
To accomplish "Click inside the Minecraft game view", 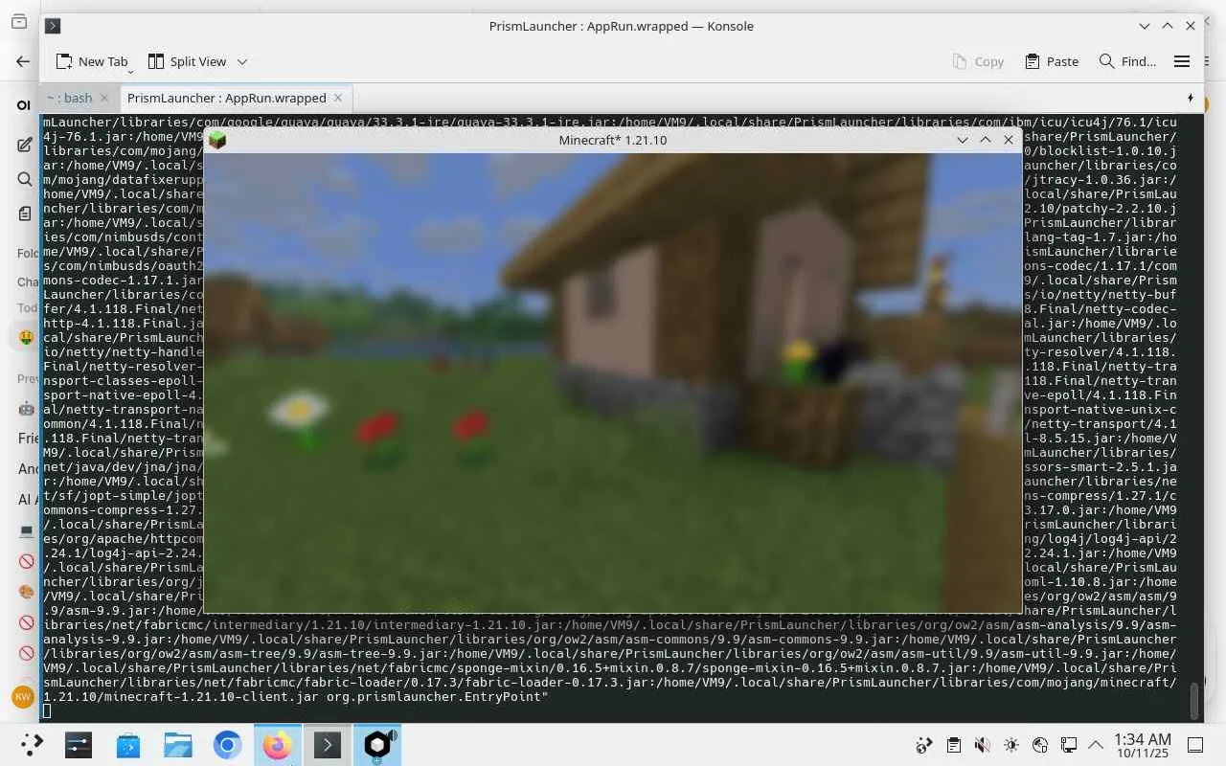I will [613, 382].
